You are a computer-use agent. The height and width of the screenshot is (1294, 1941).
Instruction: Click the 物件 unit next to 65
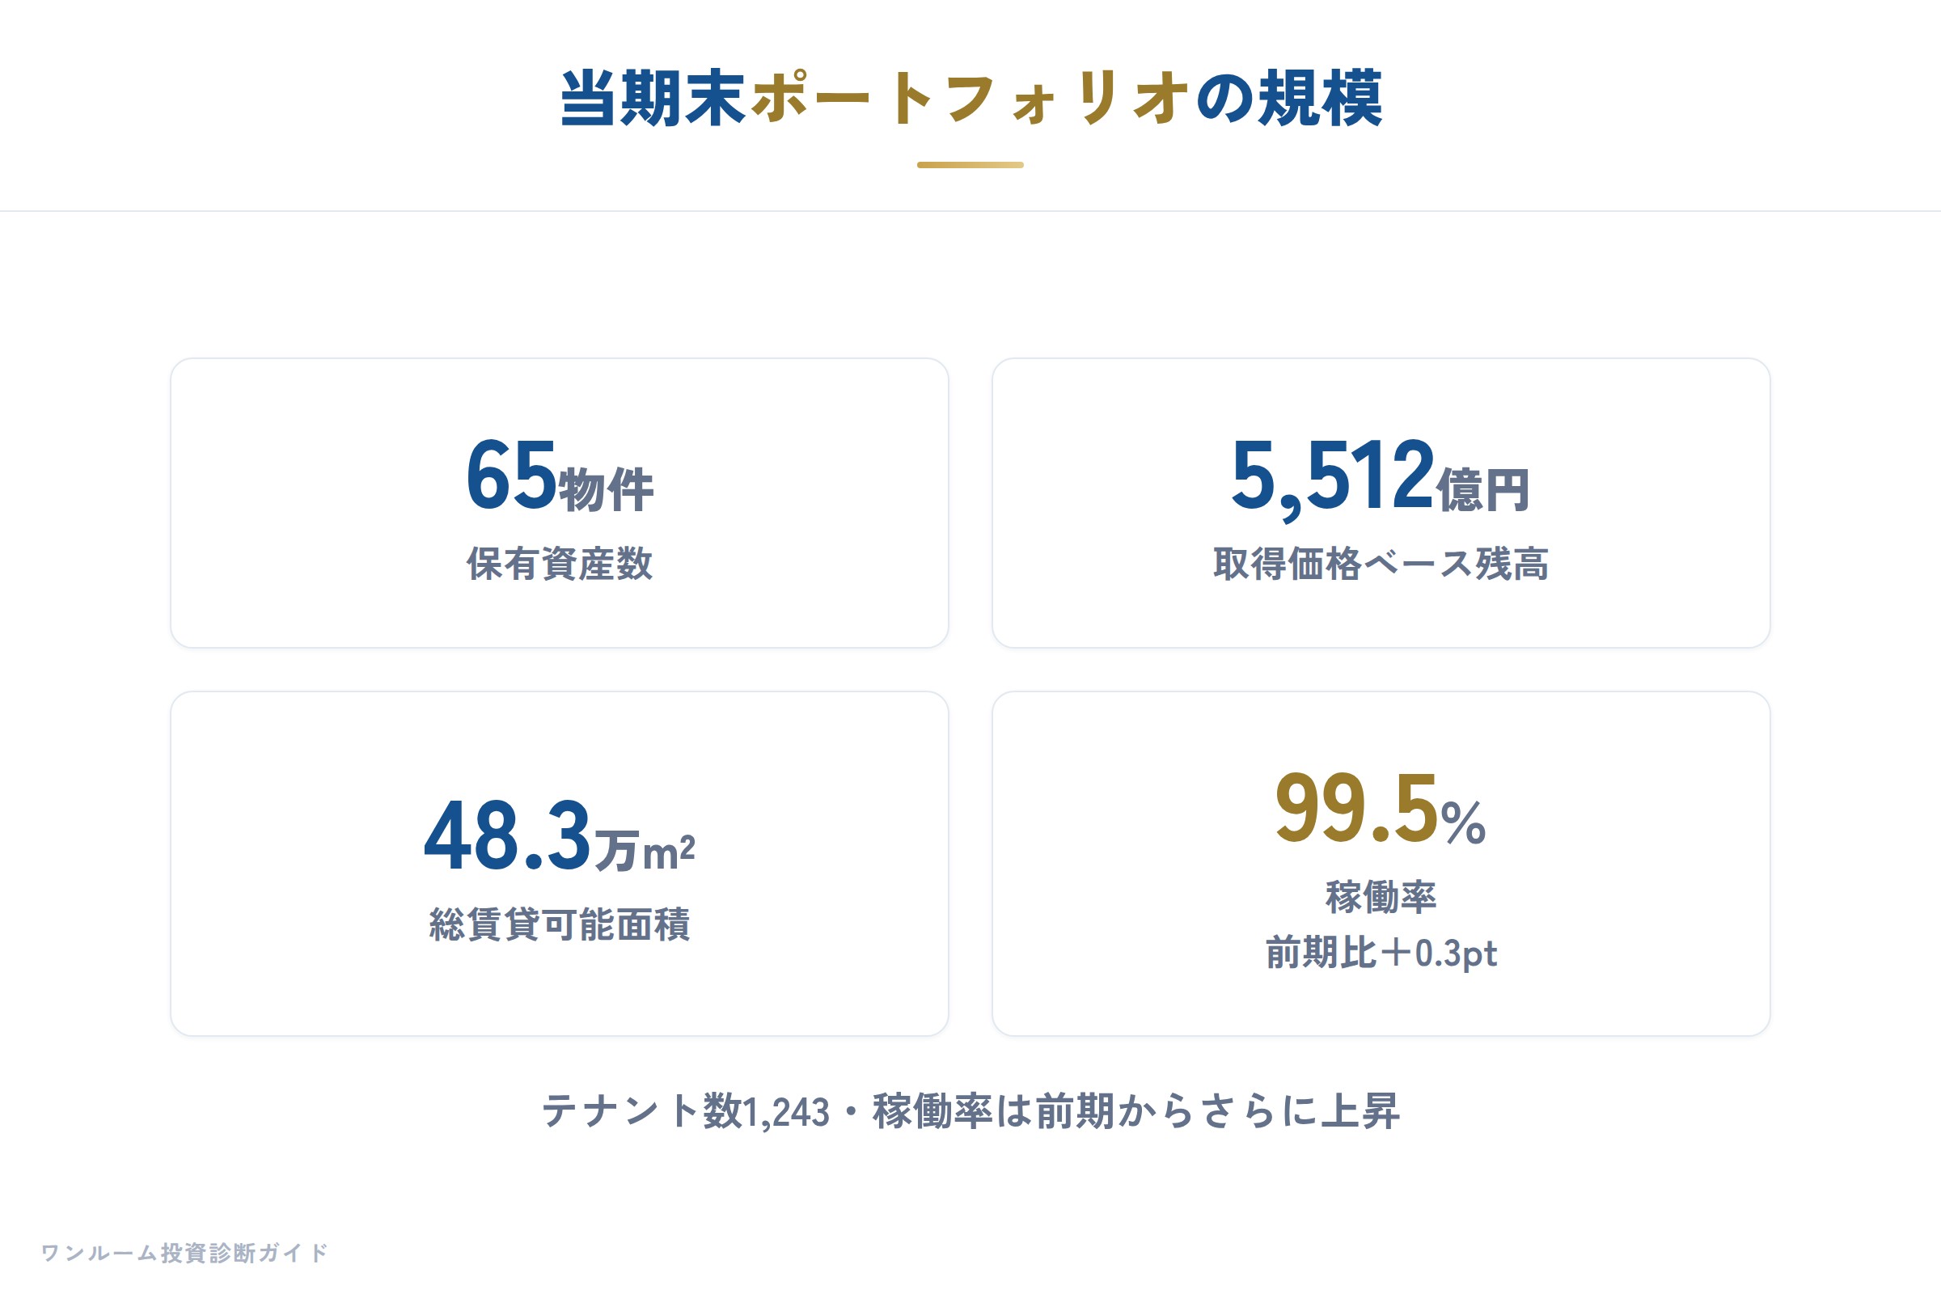[x=607, y=489]
